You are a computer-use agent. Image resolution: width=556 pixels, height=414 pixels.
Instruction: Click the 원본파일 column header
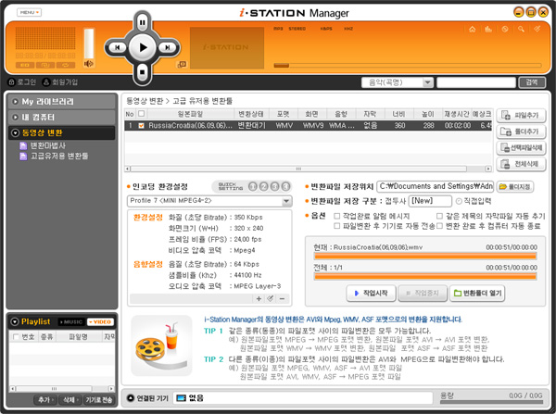[x=190, y=114]
